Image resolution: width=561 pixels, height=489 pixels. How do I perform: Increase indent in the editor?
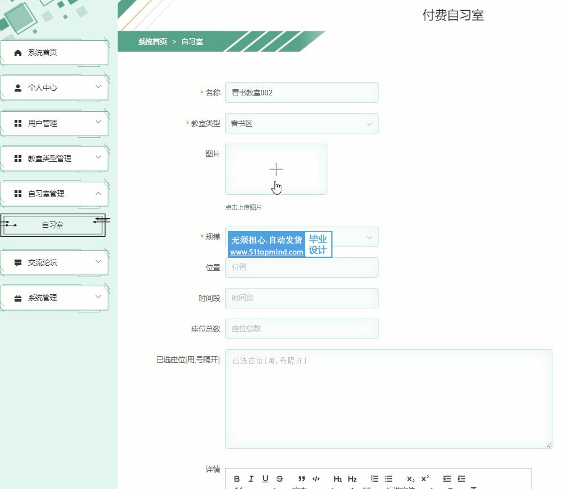click(461, 479)
